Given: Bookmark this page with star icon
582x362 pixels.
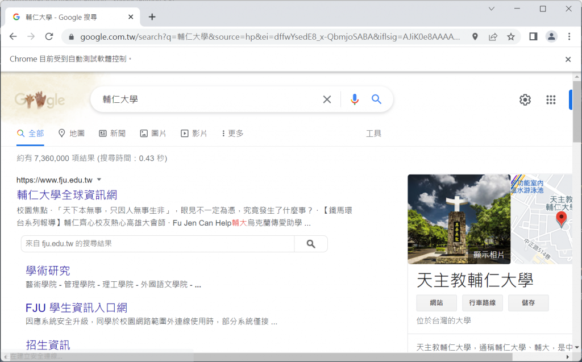Looking at the screenshot, I should [x=511, y=36].
